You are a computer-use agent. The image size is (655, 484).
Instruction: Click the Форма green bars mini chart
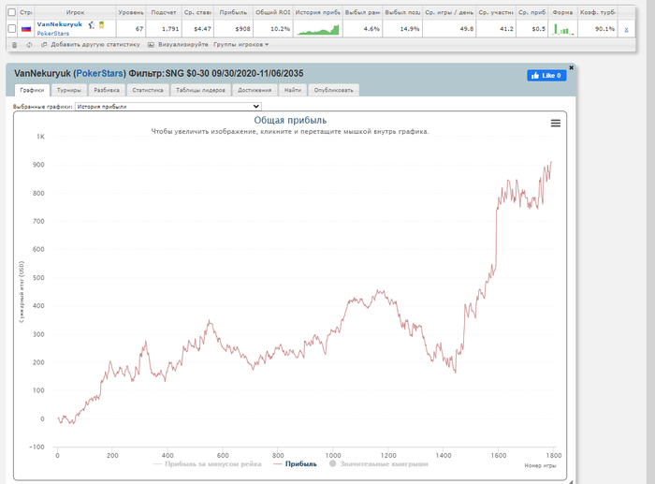click(562, 29)
